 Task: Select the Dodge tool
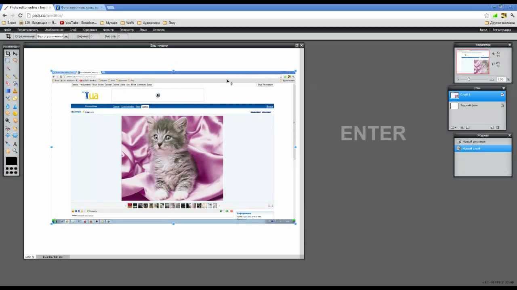pos(8,120)
